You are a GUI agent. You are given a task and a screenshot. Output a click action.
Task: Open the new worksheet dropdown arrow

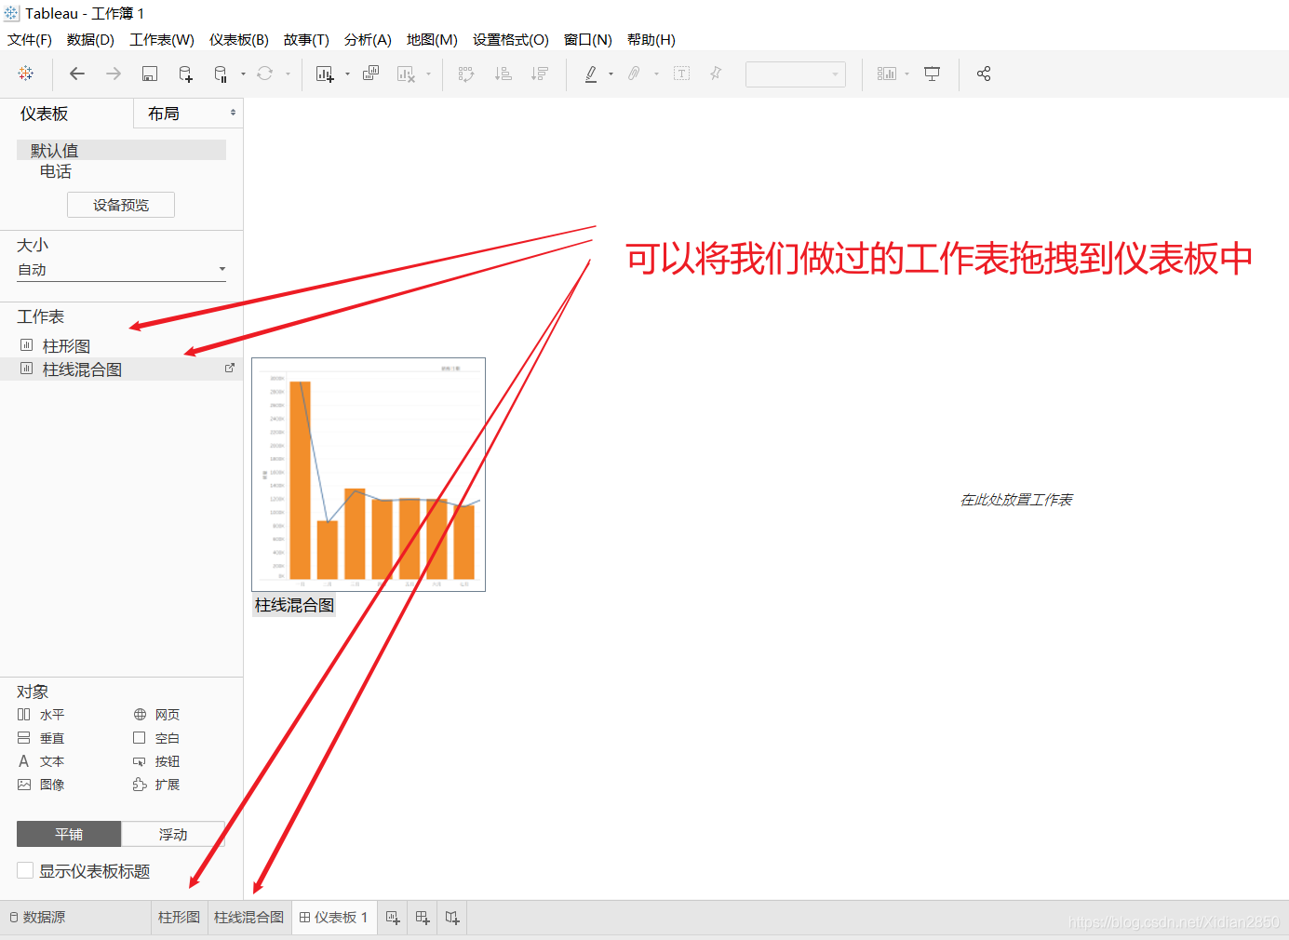point(347,74)
